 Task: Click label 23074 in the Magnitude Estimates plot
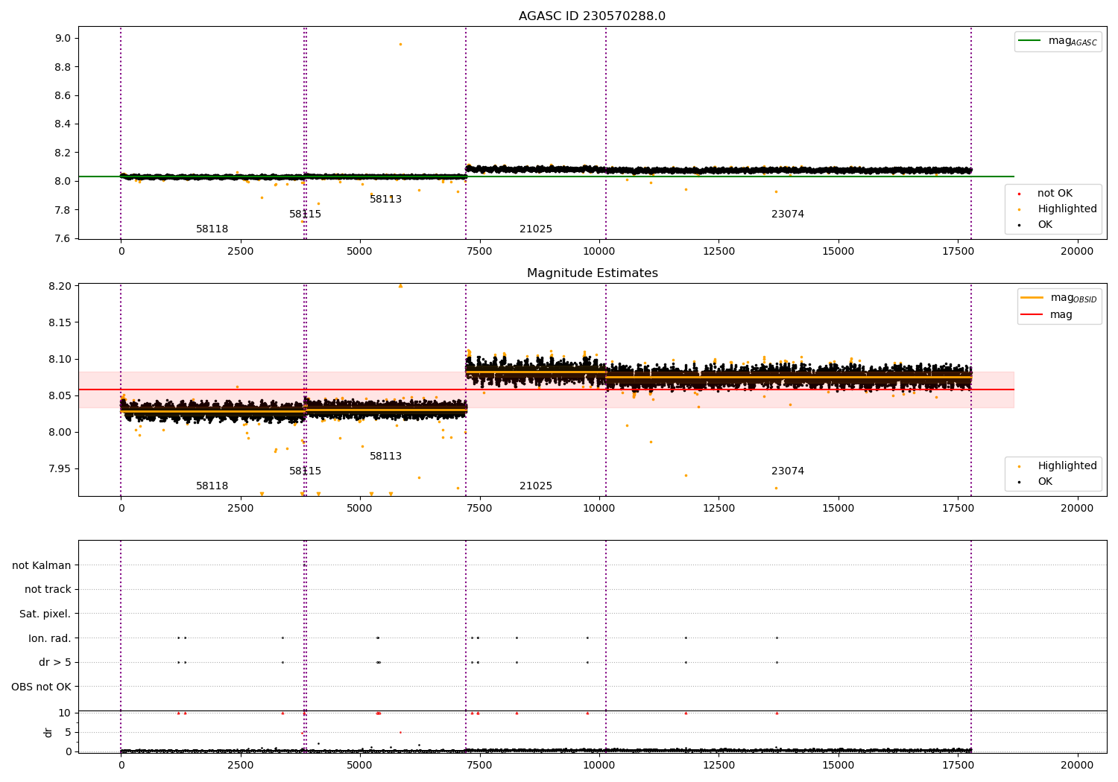(x=788, y=471)
